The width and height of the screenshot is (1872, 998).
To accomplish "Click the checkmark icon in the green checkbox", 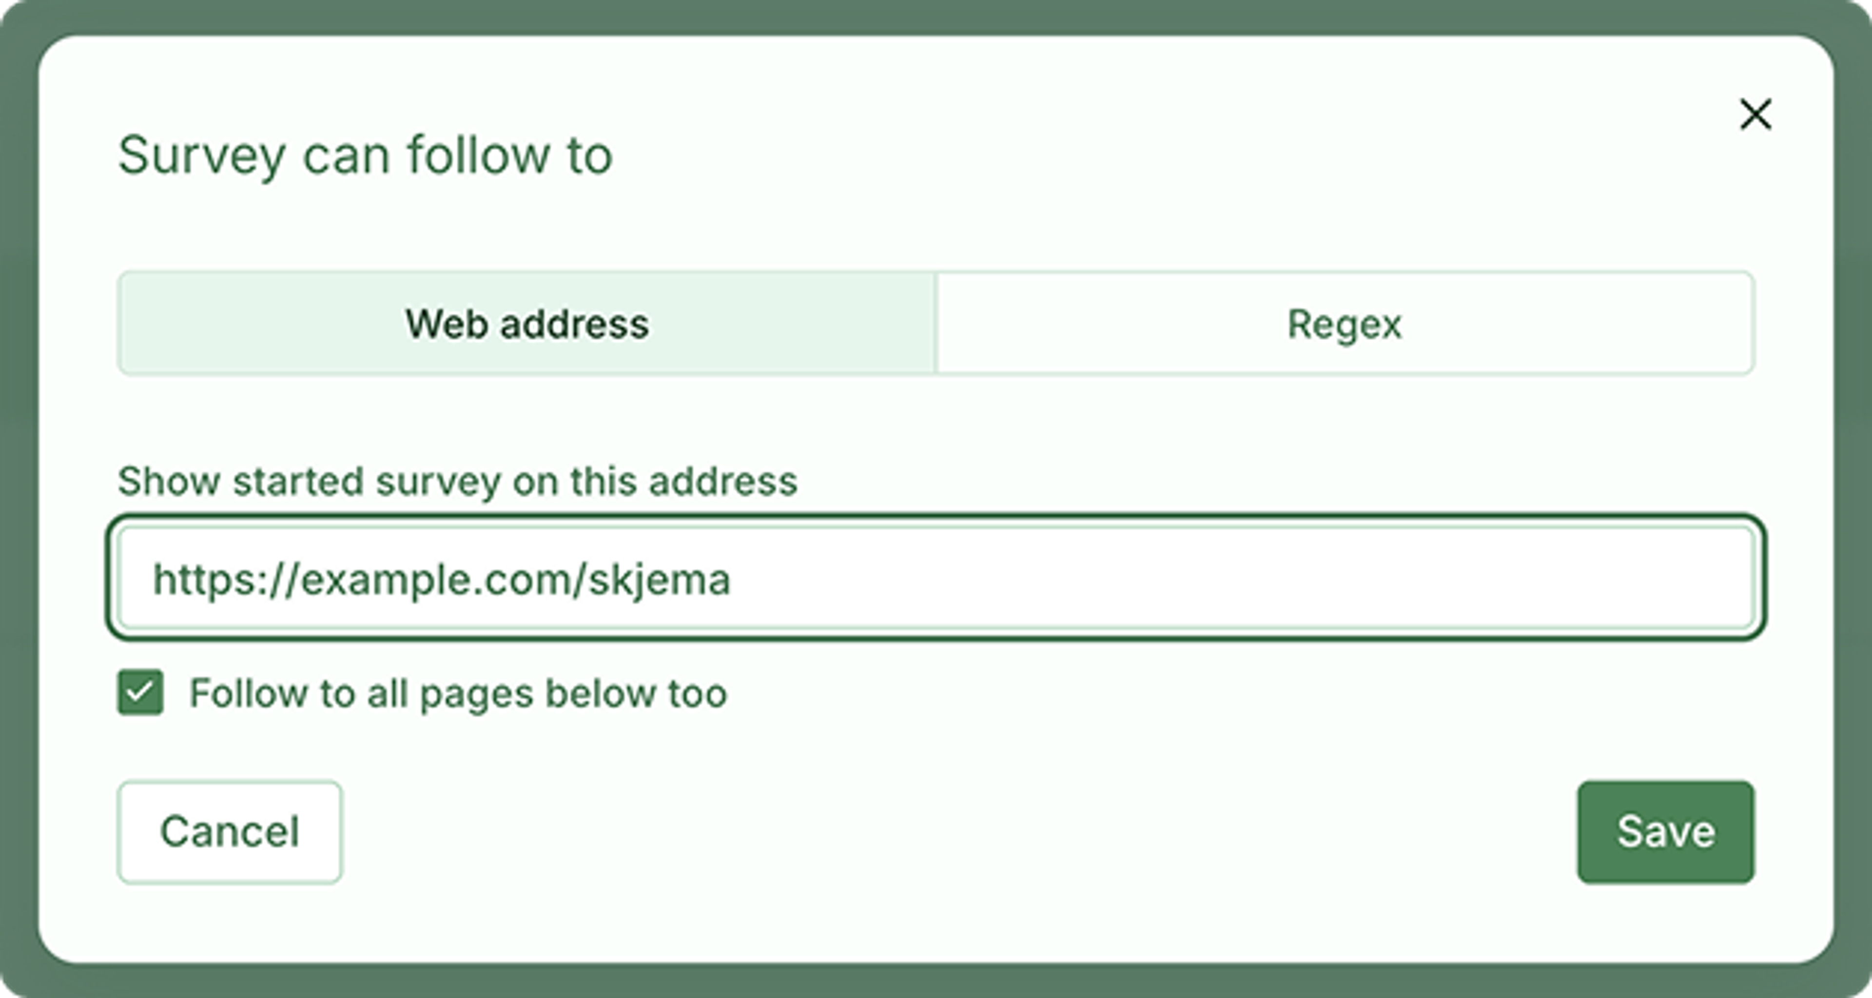I will point(140,692).
